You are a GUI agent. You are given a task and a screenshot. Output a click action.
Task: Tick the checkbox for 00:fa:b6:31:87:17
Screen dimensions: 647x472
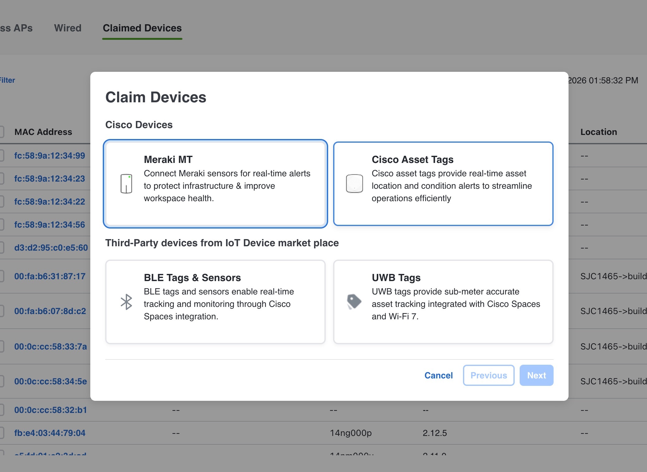tap(1, 276)
